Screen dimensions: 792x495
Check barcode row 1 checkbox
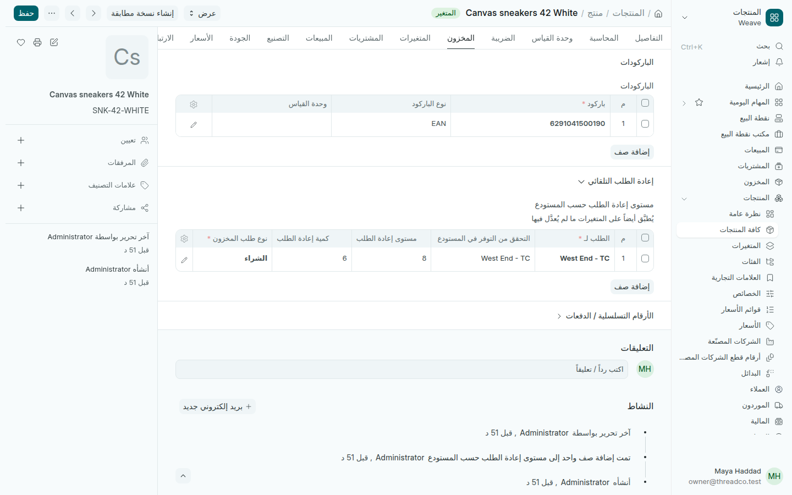point(645,124)
